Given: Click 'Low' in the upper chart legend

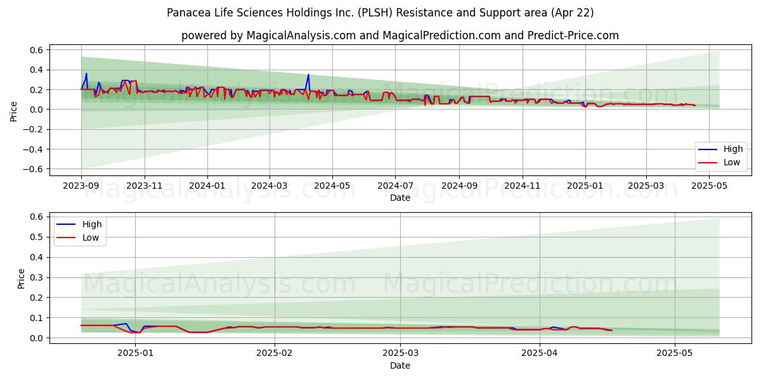Looking at the screenshot, I should [x=732, y=162].
